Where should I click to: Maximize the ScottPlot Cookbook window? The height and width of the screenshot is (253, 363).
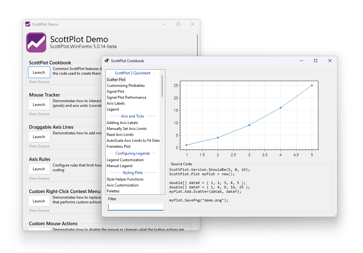pos(315,61)
